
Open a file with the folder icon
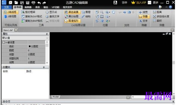tap(16, 3)
